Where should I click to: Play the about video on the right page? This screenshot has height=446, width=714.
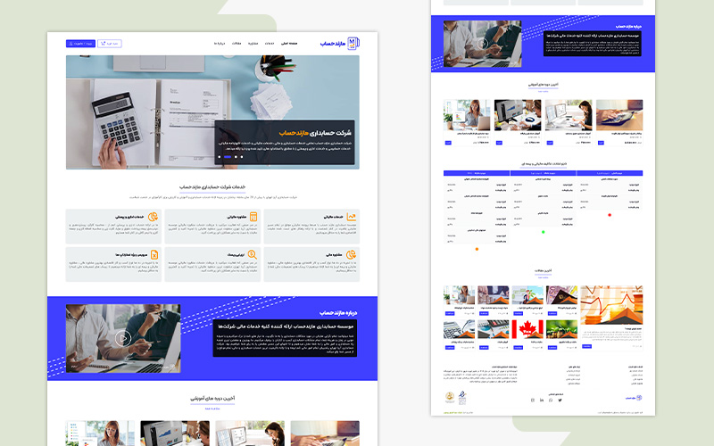483,44
